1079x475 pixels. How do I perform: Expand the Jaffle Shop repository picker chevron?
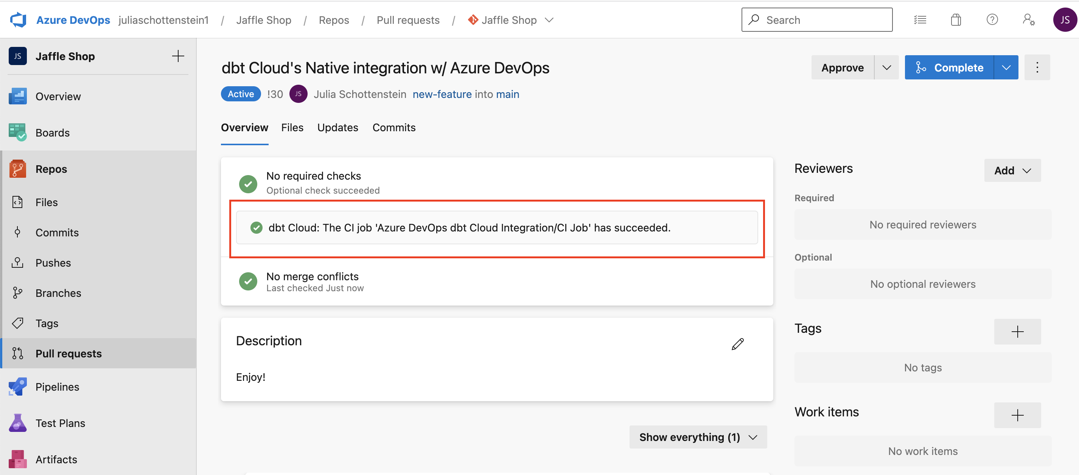click(x=549, y=20)
